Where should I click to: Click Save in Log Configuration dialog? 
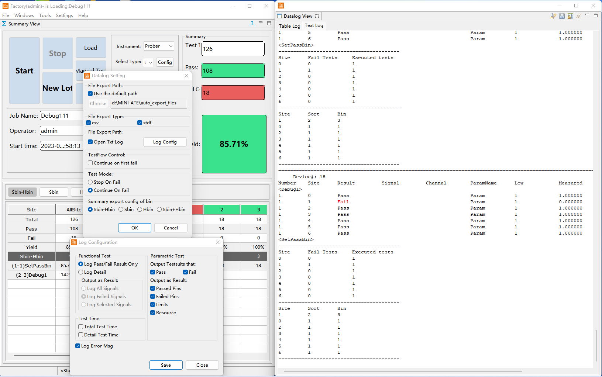(166, 365)
